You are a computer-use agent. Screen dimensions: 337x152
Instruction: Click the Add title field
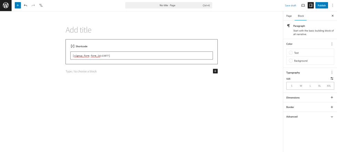point(141,30)
